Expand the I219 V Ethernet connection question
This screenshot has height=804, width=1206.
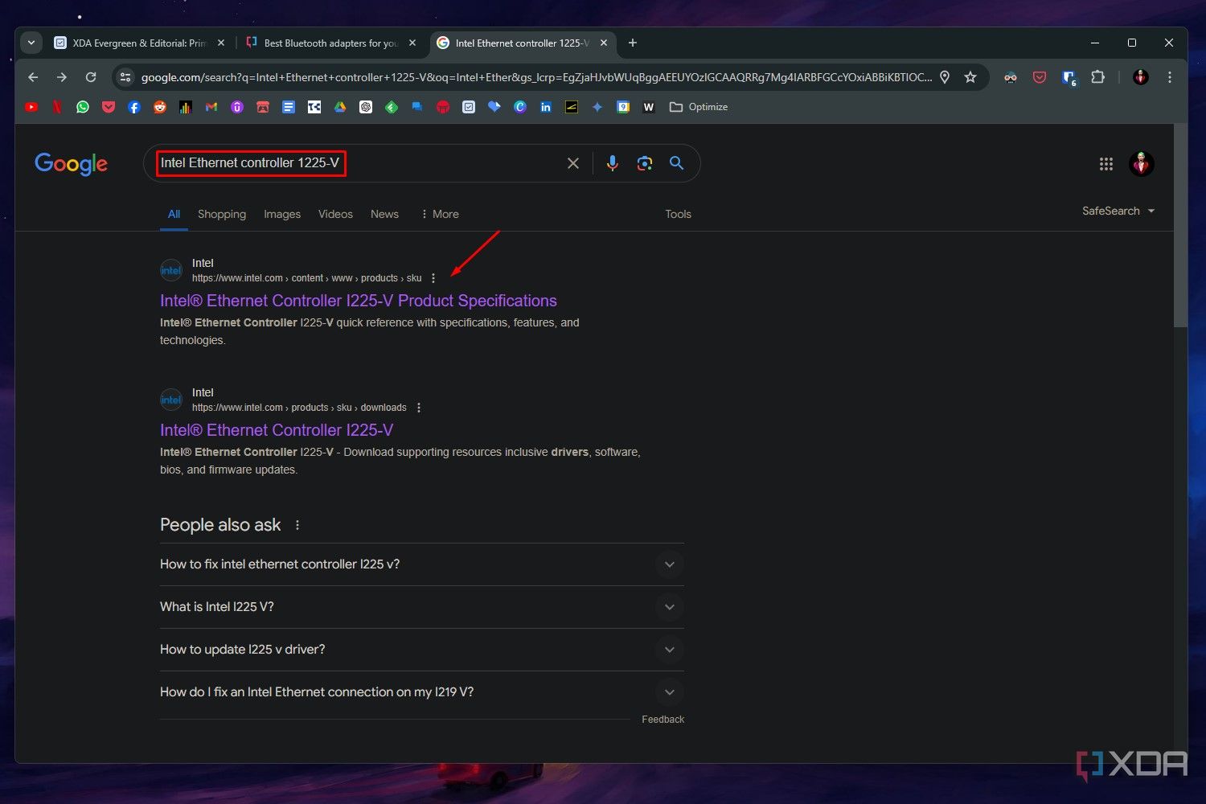click(x=422, y=692)
